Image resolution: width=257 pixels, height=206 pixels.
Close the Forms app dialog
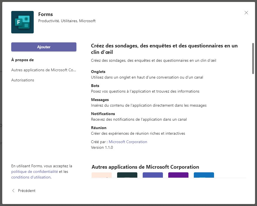[246, 13]
